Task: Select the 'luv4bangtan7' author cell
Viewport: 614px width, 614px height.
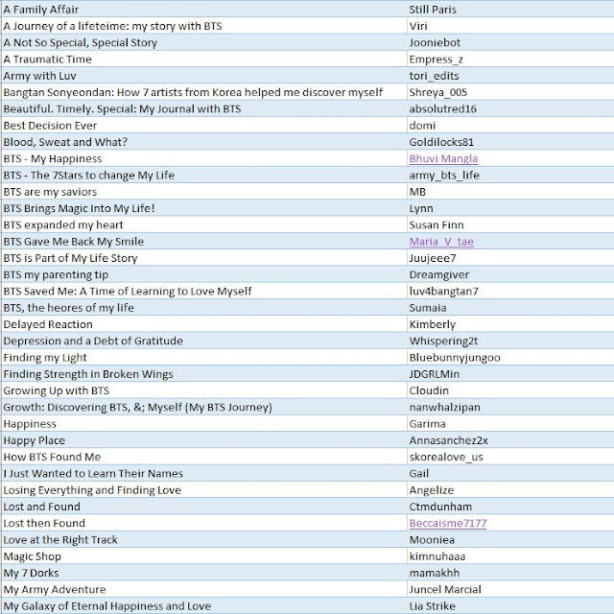Action: [x=510, y=292]
